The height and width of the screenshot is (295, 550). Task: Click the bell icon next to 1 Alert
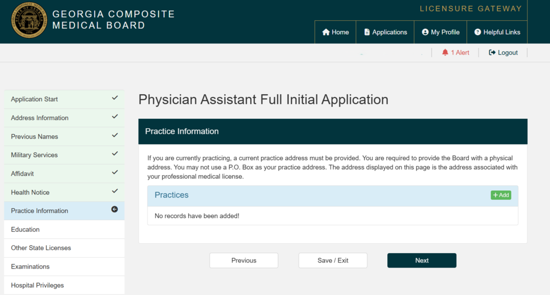445,52
